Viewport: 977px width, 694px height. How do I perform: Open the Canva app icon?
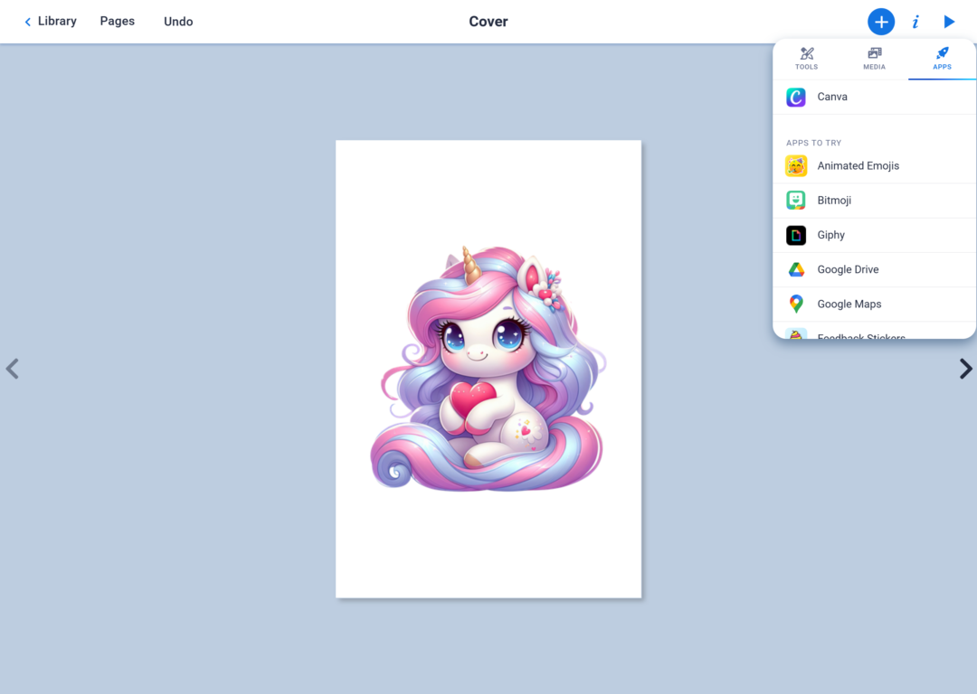pos(796,97)
